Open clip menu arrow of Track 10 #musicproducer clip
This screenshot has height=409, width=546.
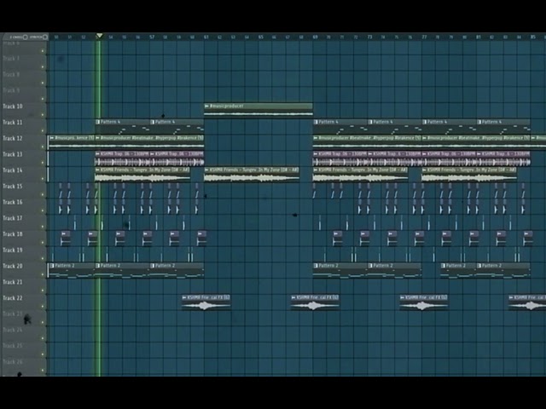[x=206, y=106]
